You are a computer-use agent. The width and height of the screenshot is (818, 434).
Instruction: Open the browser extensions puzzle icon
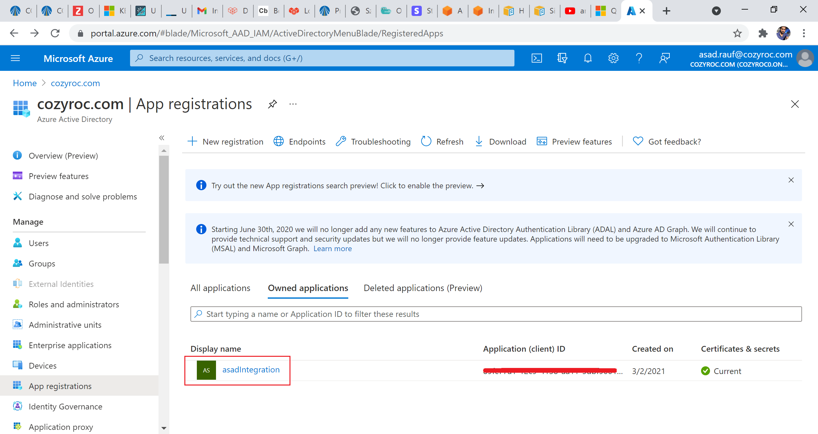pos(763,33)
